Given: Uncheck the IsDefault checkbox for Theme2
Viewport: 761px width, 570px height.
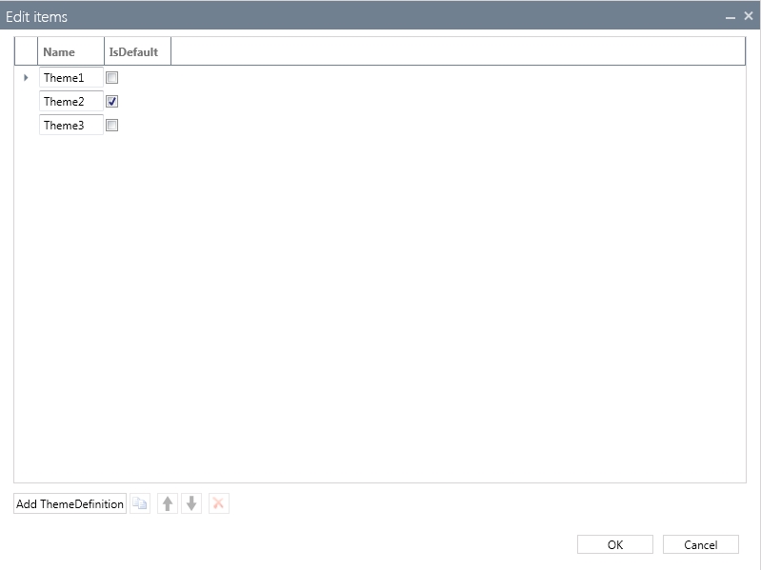Looking at the screenshot, I should 112,102.
